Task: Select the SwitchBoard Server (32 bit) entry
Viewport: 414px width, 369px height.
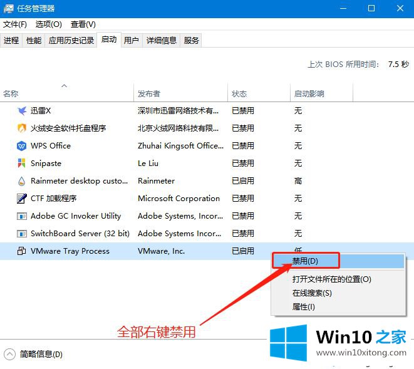Action: (80, 234)
